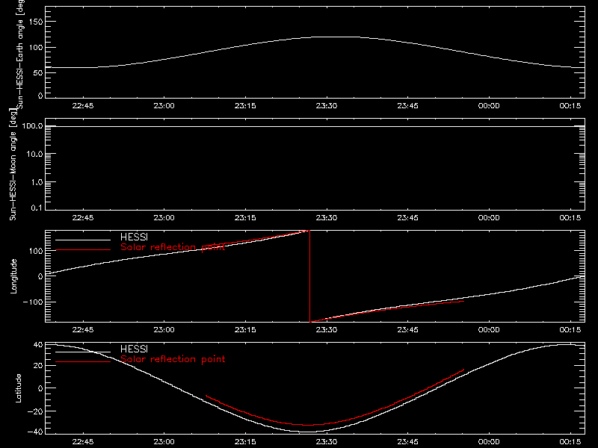Click 23:15 tick under Moon angle plot
The image size is (598, 448).
[x=245, y=218]
